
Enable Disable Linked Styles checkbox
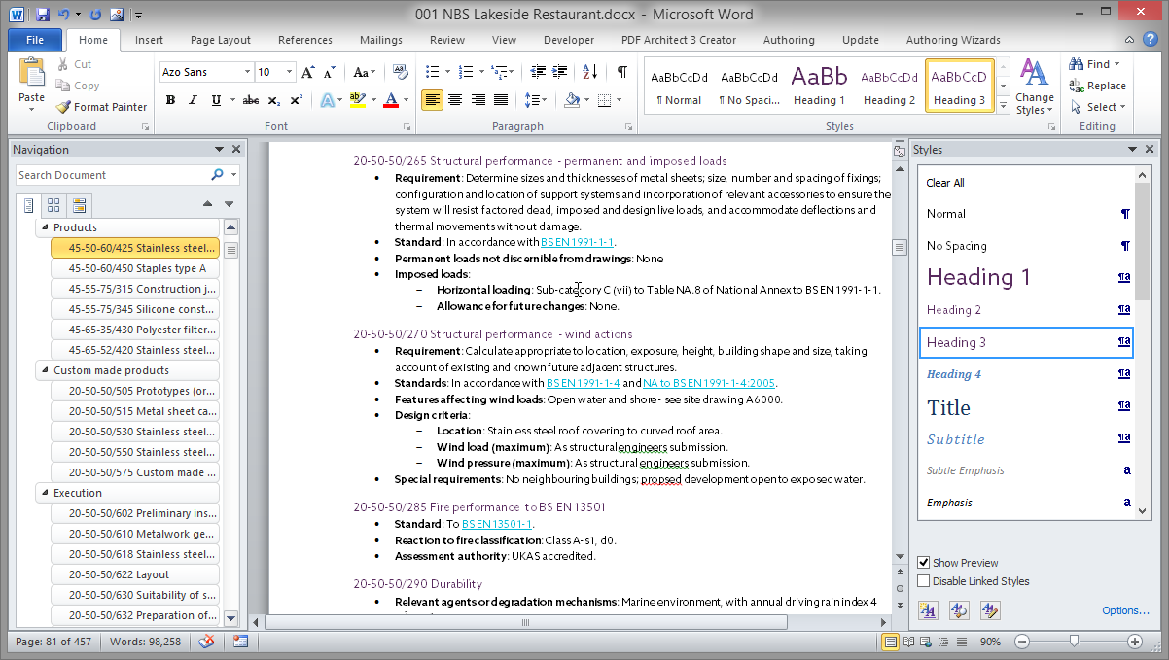(x=923, y=580)
